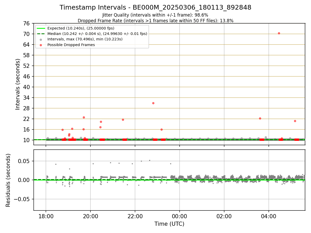311x233 pixels.
Task: Click the 04:00 x-axis tick label
Action: [269, 216]
